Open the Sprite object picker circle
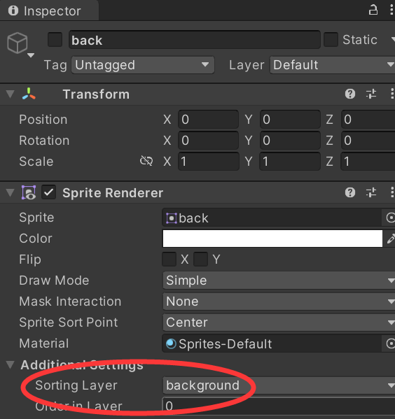Screen dimensions: 395x419 (390, 218)
